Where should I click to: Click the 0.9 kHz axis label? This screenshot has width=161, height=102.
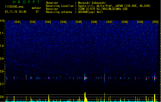point(2,59)
